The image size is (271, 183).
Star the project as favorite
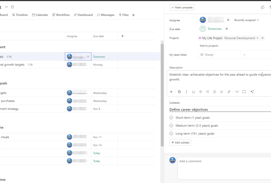[13, 7]
